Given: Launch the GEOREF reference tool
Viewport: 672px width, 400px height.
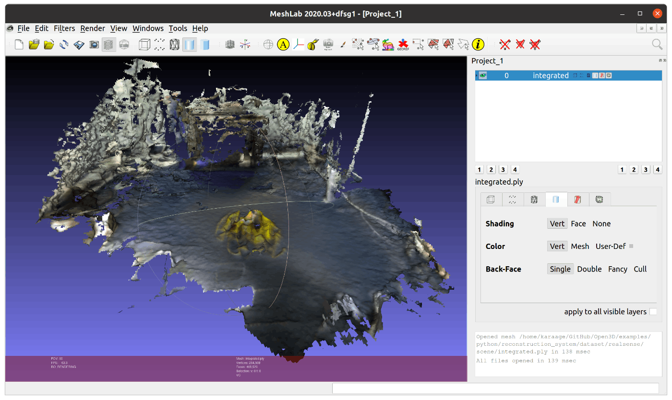Looking at the screenshot, I should click(x=403, y=45).
